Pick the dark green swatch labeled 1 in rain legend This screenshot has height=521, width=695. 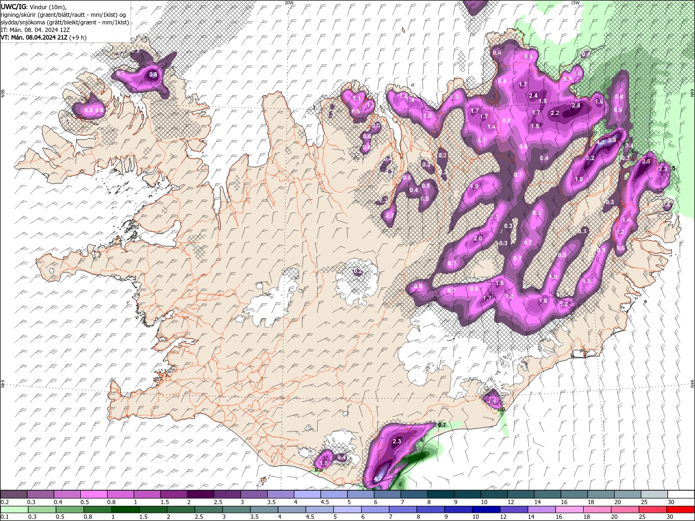[125, 510]
